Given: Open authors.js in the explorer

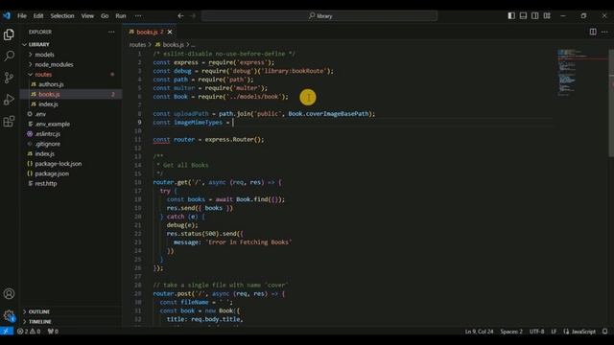Looking at the screenshot, I should 51,84.
